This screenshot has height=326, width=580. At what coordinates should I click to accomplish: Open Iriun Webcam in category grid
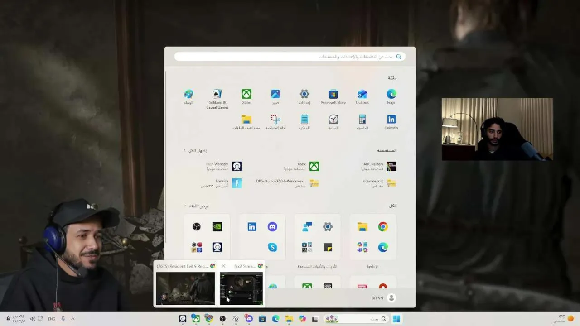[x=217, y=247]
